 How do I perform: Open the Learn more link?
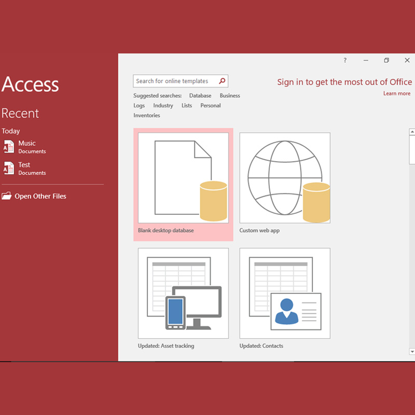[x=396, y=93]
